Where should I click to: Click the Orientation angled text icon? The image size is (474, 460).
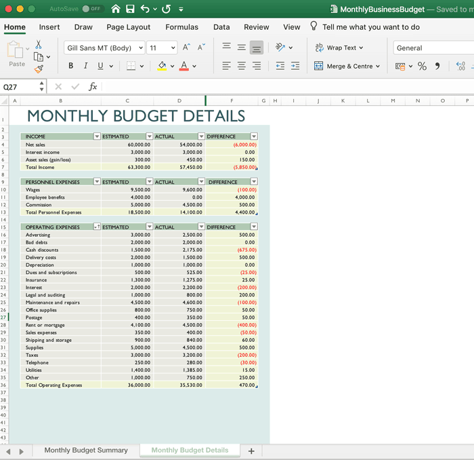pos(280,47)
